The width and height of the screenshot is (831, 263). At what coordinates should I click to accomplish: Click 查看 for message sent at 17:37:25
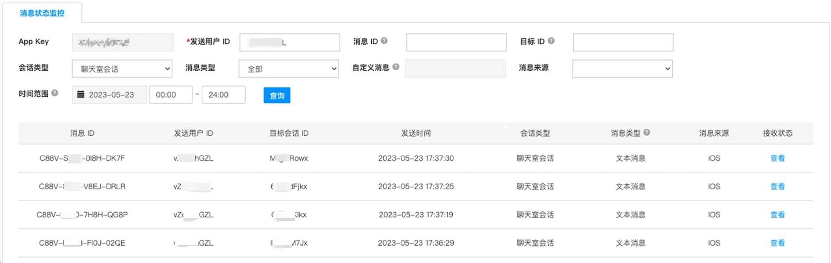(777, 187)
